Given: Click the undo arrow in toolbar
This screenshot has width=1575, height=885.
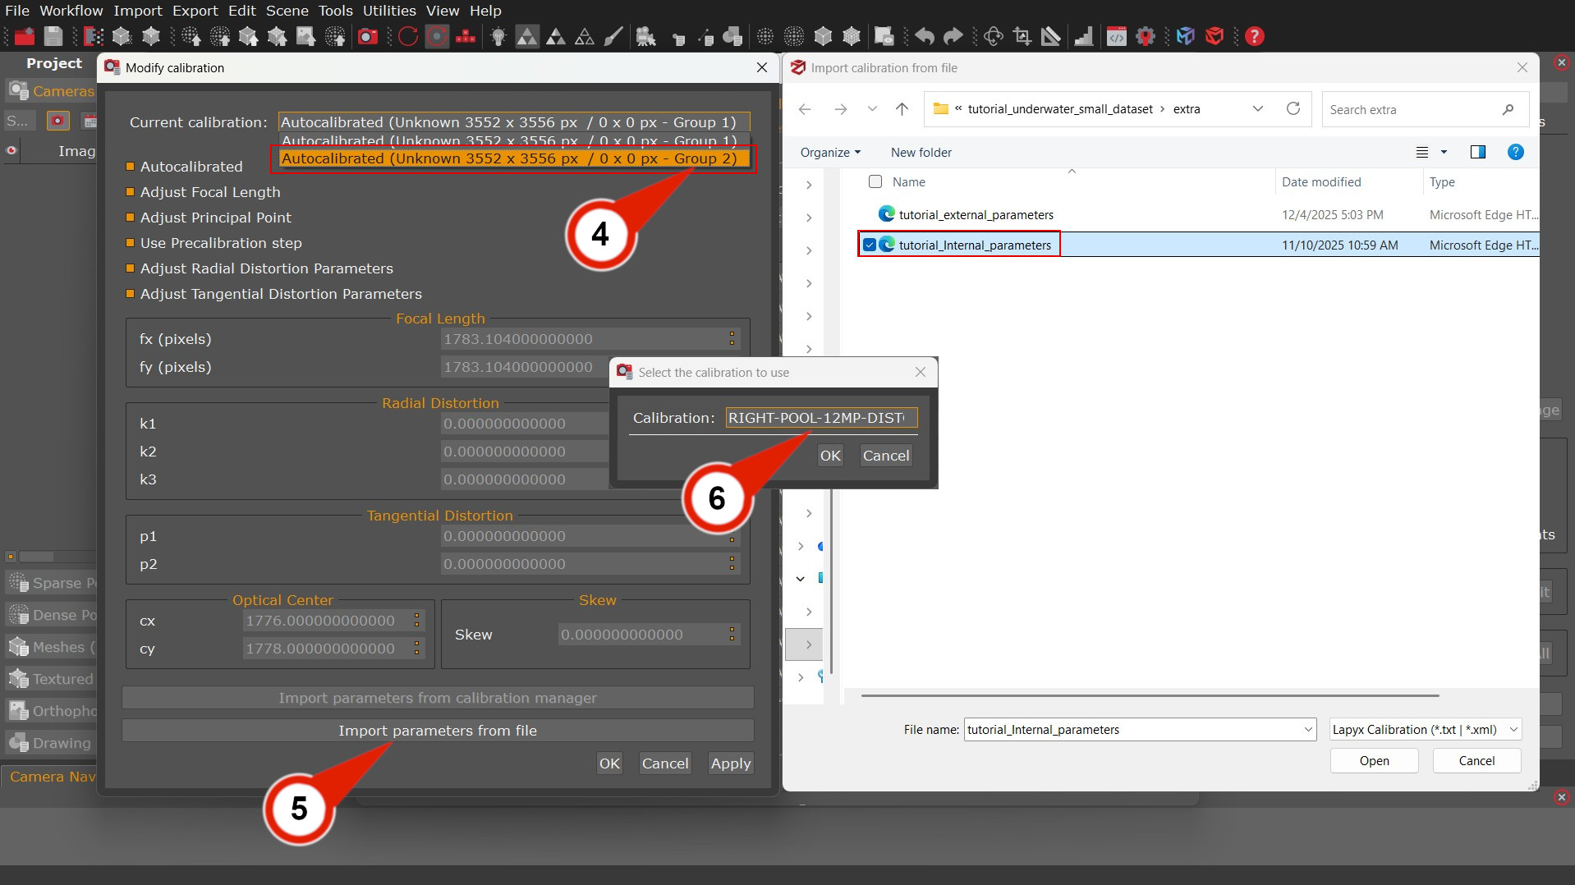Looking at the screenshot, I should [925, 36].
